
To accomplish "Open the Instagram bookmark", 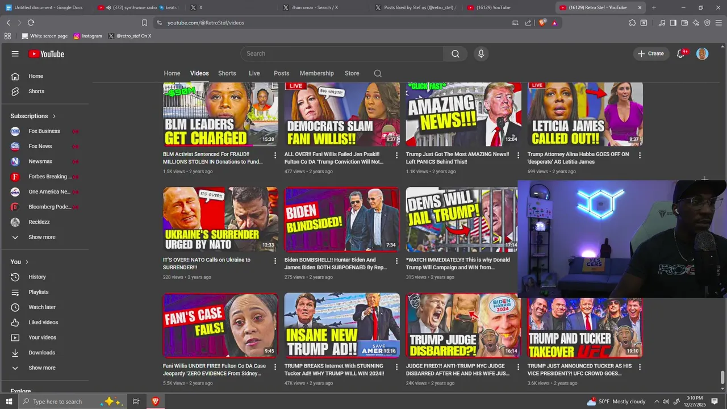I will pyautogui.click(x=88, y=36).
